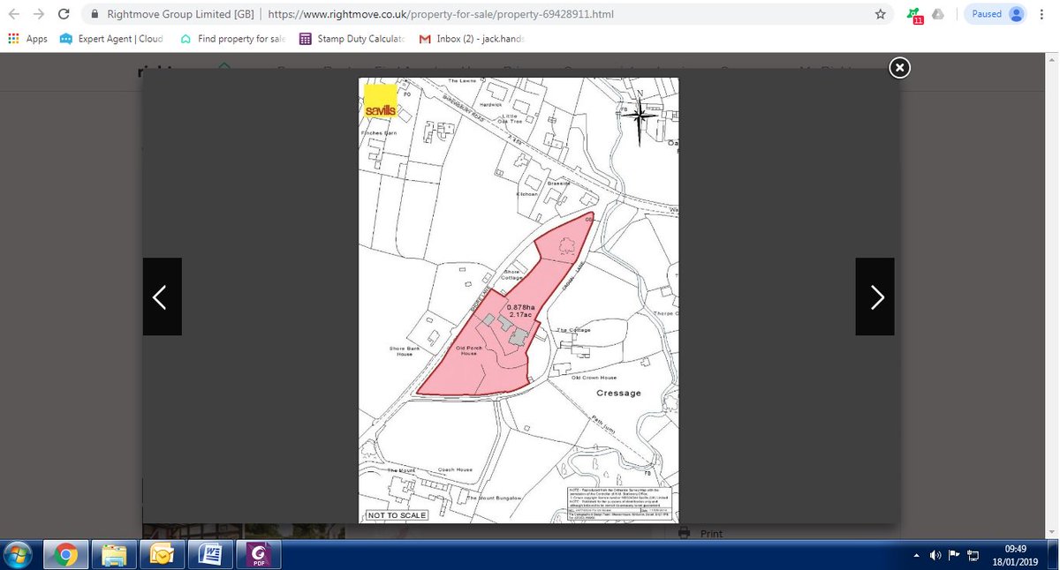Show the next image with right arrow

tap(874, 296)
